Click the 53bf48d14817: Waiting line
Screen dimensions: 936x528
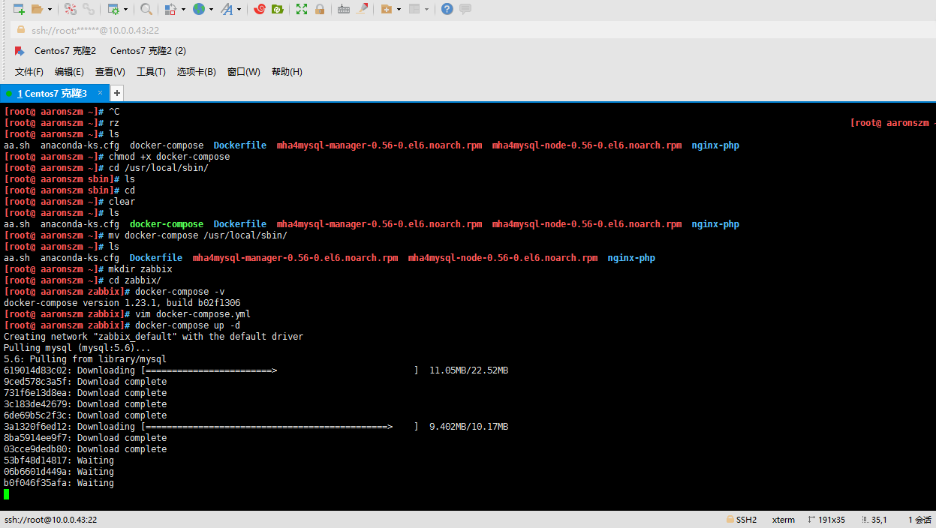[x=59, y=460]
